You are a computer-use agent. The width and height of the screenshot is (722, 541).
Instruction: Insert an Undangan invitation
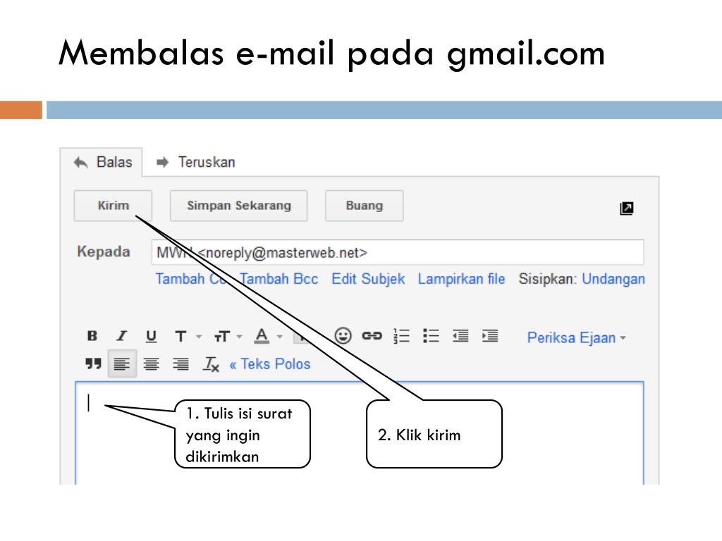pyautogui.click(x=613, y=279)
